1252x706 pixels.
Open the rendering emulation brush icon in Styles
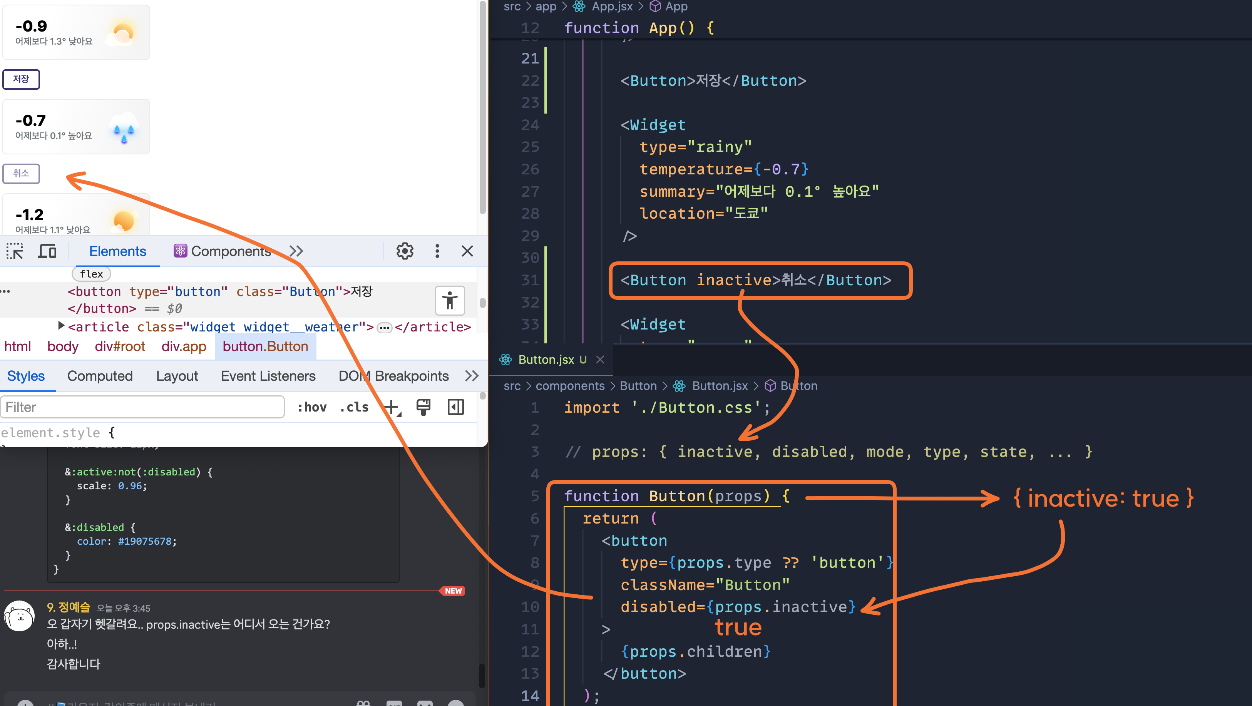(x=423, y=407)
